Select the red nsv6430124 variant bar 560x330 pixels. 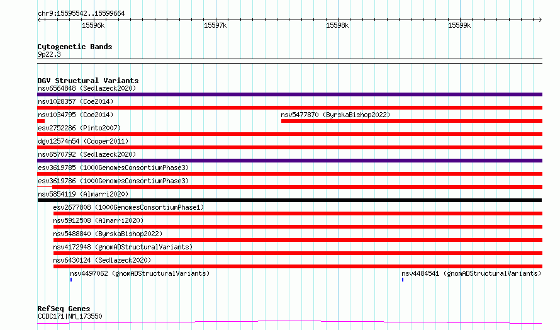(298, 266)
